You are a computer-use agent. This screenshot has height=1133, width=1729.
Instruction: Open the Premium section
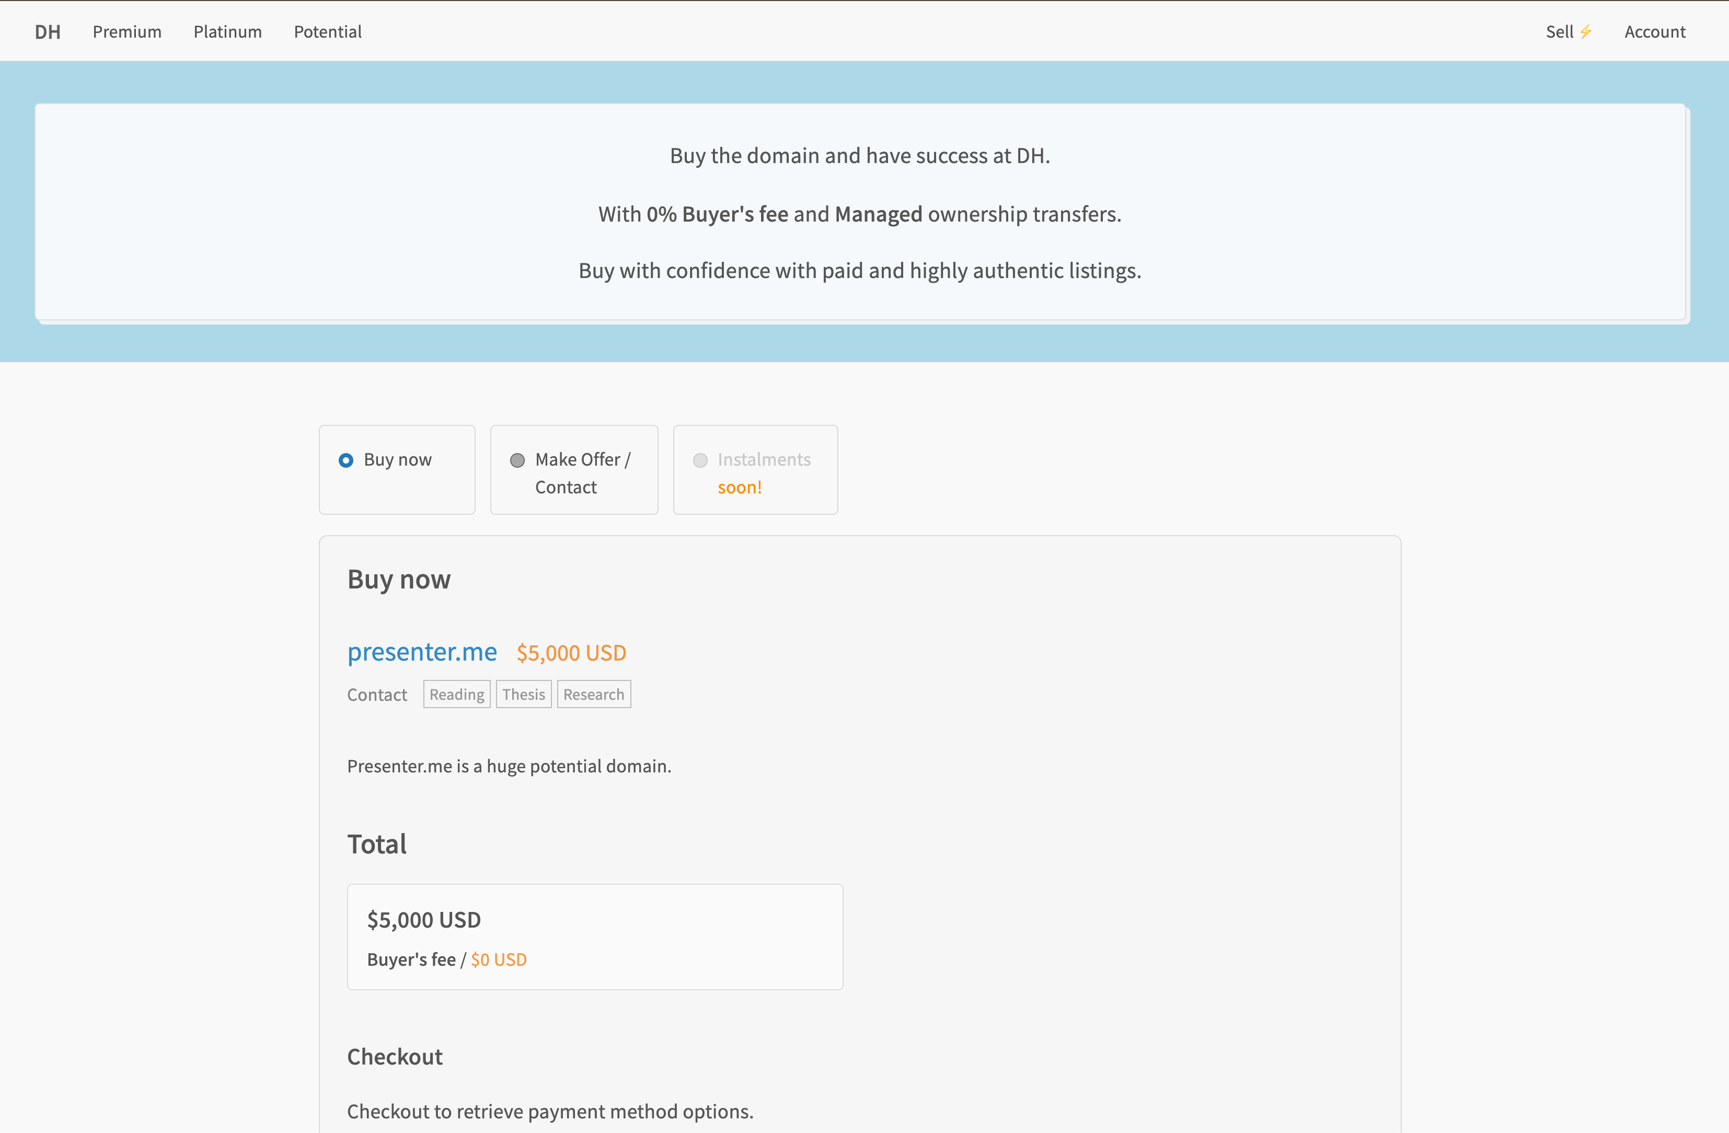click(x=126, y=31)
